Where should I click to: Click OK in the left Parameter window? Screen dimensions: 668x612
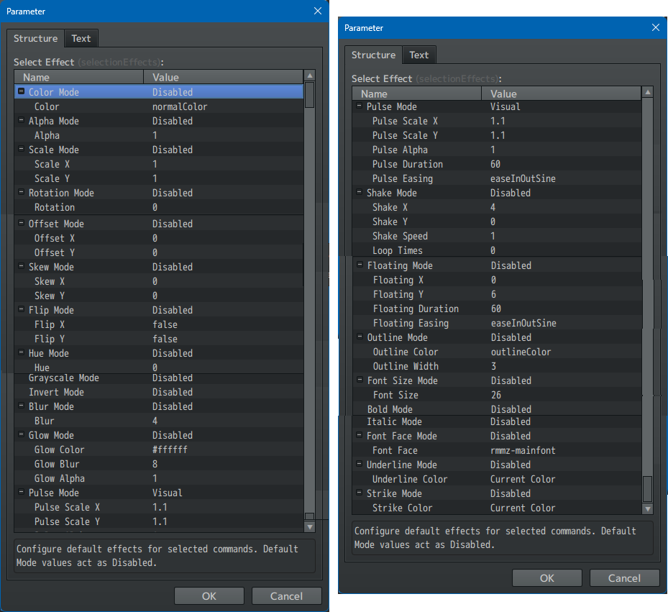(209, 595)
